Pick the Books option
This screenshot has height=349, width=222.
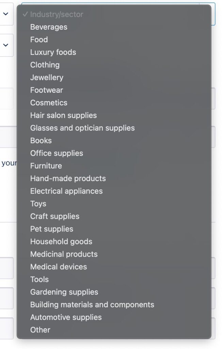pyautogui.click(x=41, y=140)
